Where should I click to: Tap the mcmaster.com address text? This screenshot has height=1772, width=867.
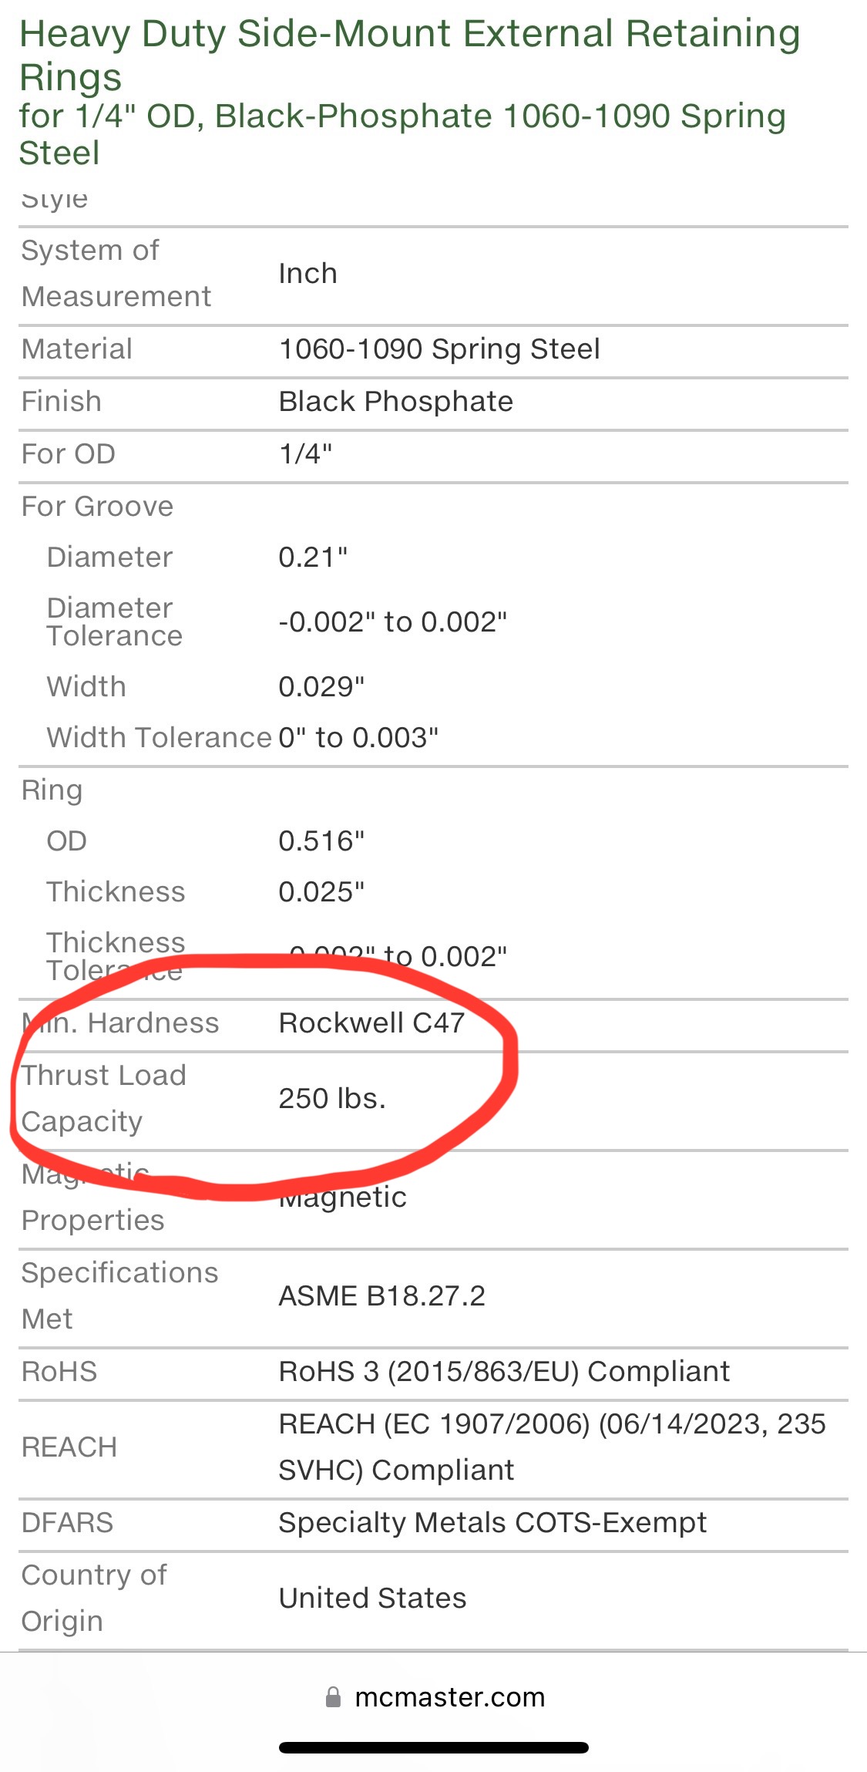click(x=449, y=1697)
